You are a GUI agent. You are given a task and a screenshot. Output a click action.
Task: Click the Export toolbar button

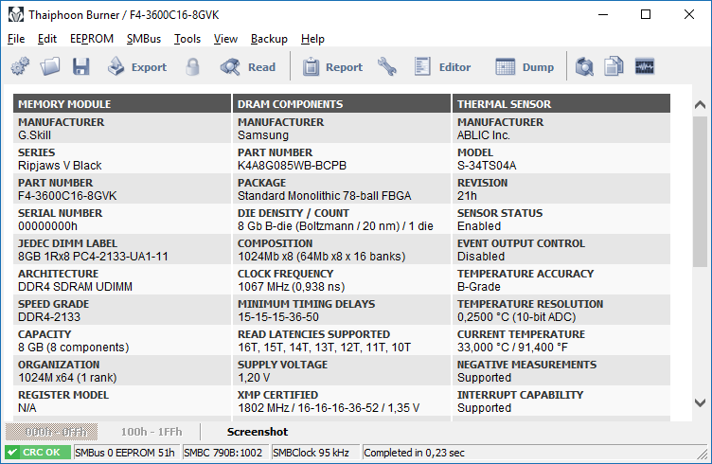tap(137, 66)
